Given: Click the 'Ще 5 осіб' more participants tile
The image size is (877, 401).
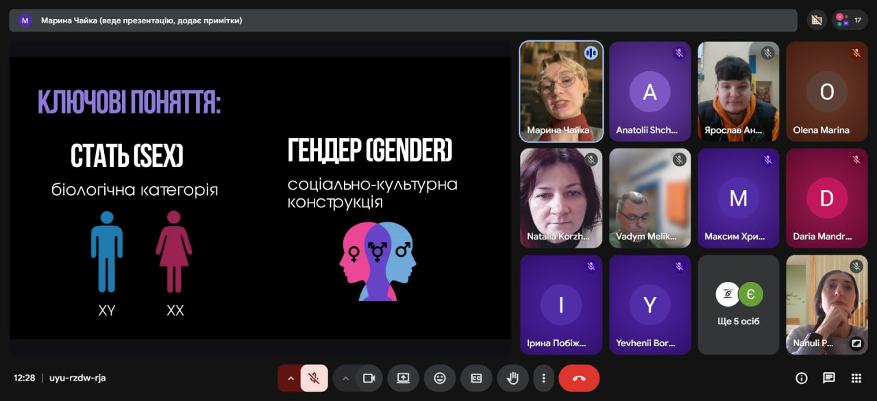Looking at the screenshot, I should pos(738,305).
